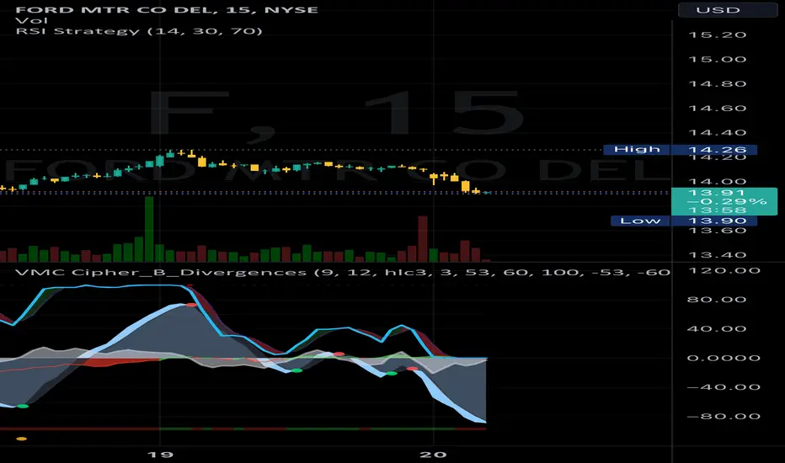Click the -0.29% change value
This screenshot has width=785, height=463.
click(x=726, y=201)
